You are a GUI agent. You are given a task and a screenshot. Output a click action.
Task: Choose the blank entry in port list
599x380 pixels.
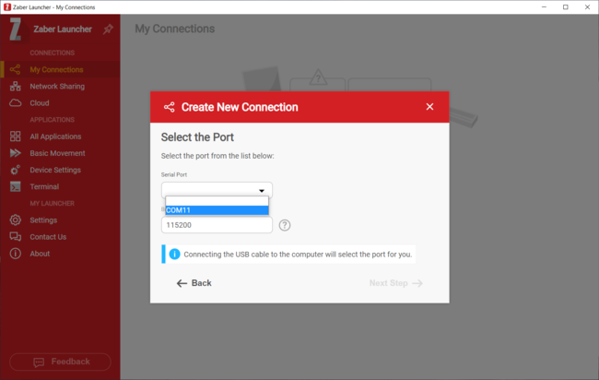tap(217, 200)
